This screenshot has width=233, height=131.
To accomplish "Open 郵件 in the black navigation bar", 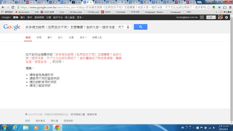I will 30,17.
